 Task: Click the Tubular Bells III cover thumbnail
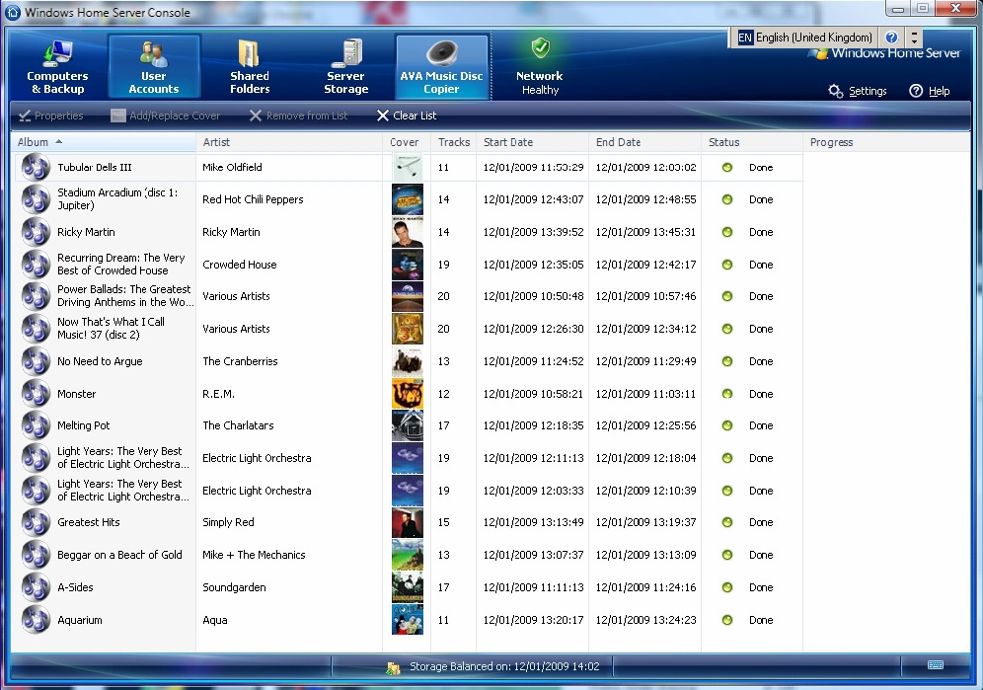408,168
